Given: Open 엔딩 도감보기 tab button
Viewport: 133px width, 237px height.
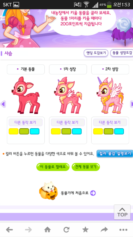Looking at the screenshot, I should pos(96,53).
